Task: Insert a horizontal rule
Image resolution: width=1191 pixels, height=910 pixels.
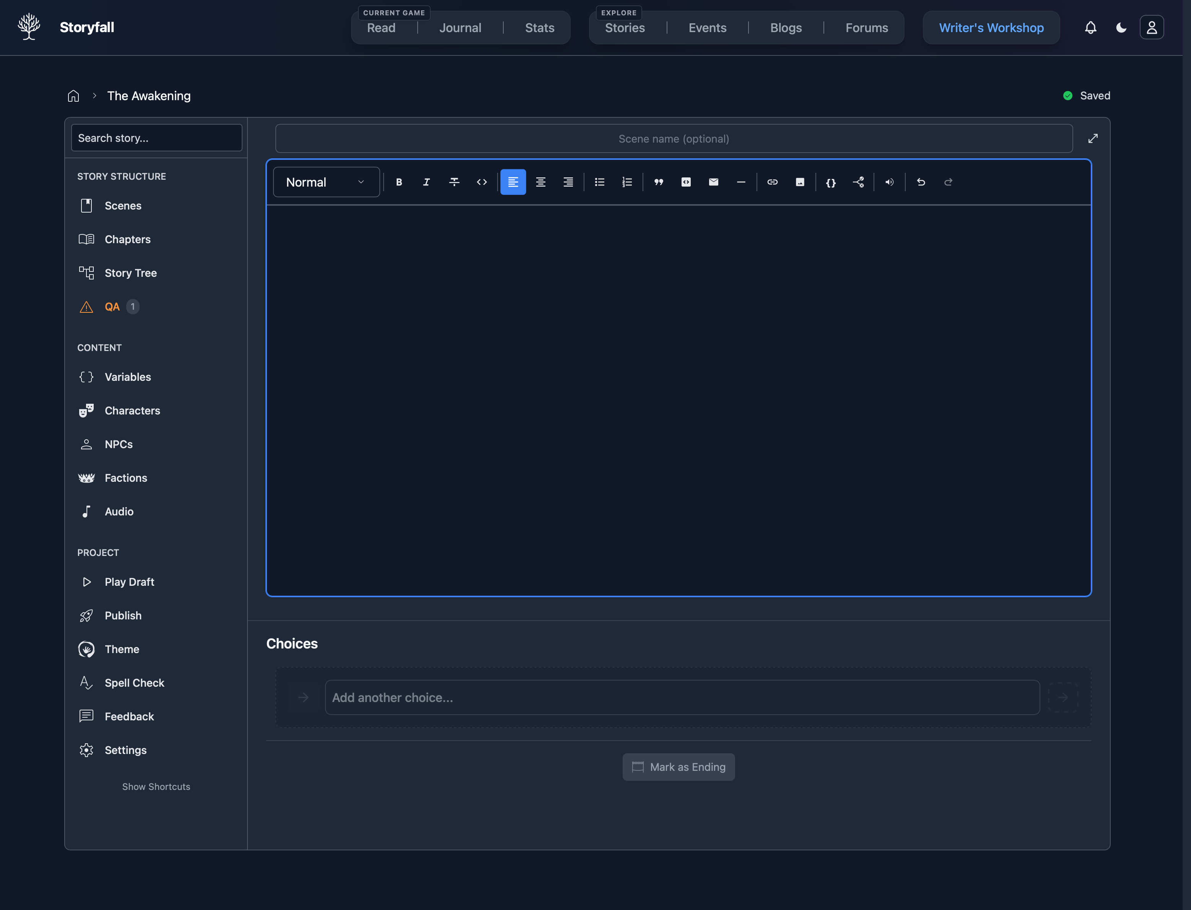Action: (741, 182)
